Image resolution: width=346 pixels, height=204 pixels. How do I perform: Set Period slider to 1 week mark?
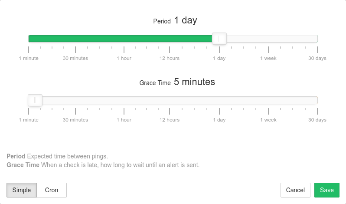268,39
